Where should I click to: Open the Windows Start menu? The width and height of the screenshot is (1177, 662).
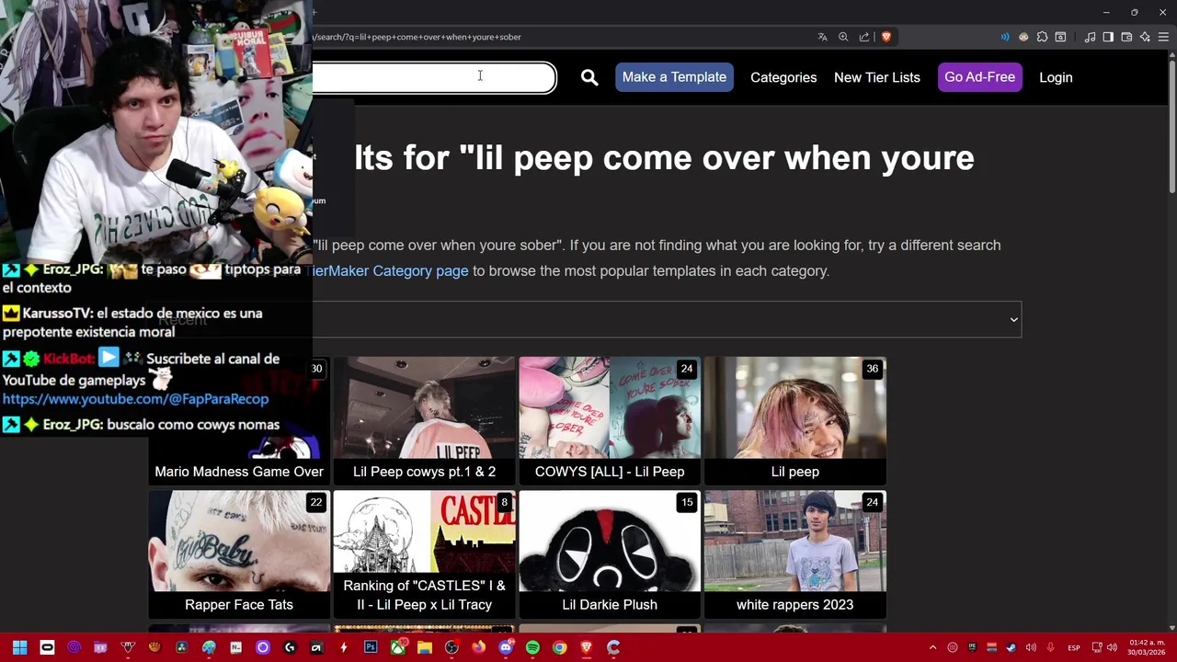click(20, 647)
